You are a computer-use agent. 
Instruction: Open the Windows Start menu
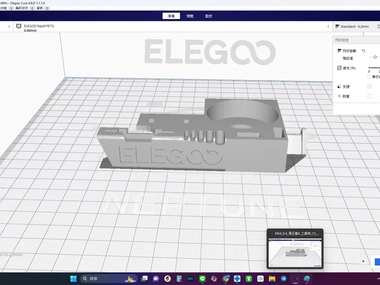[73, 279]
